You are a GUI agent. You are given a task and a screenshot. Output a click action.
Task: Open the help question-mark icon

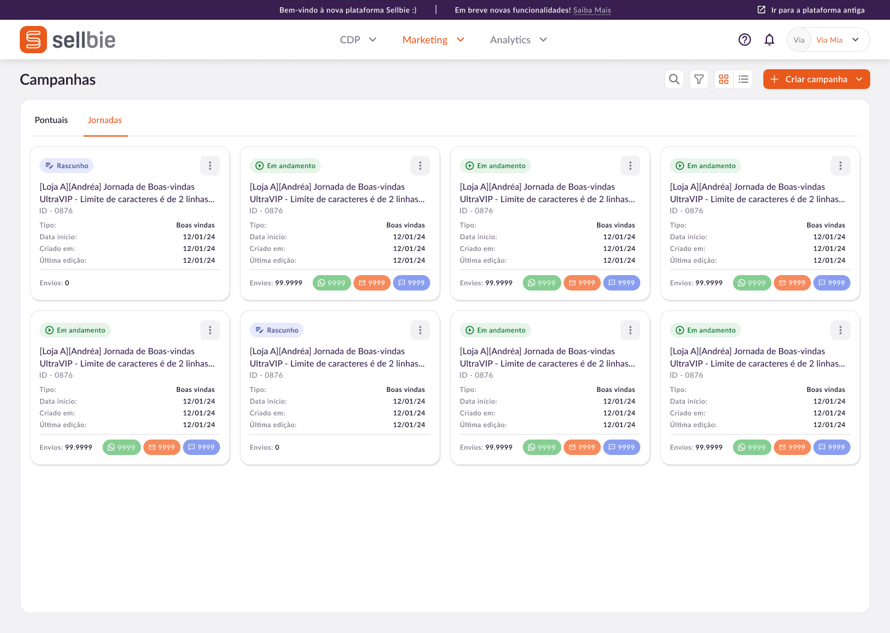point(745,40)
